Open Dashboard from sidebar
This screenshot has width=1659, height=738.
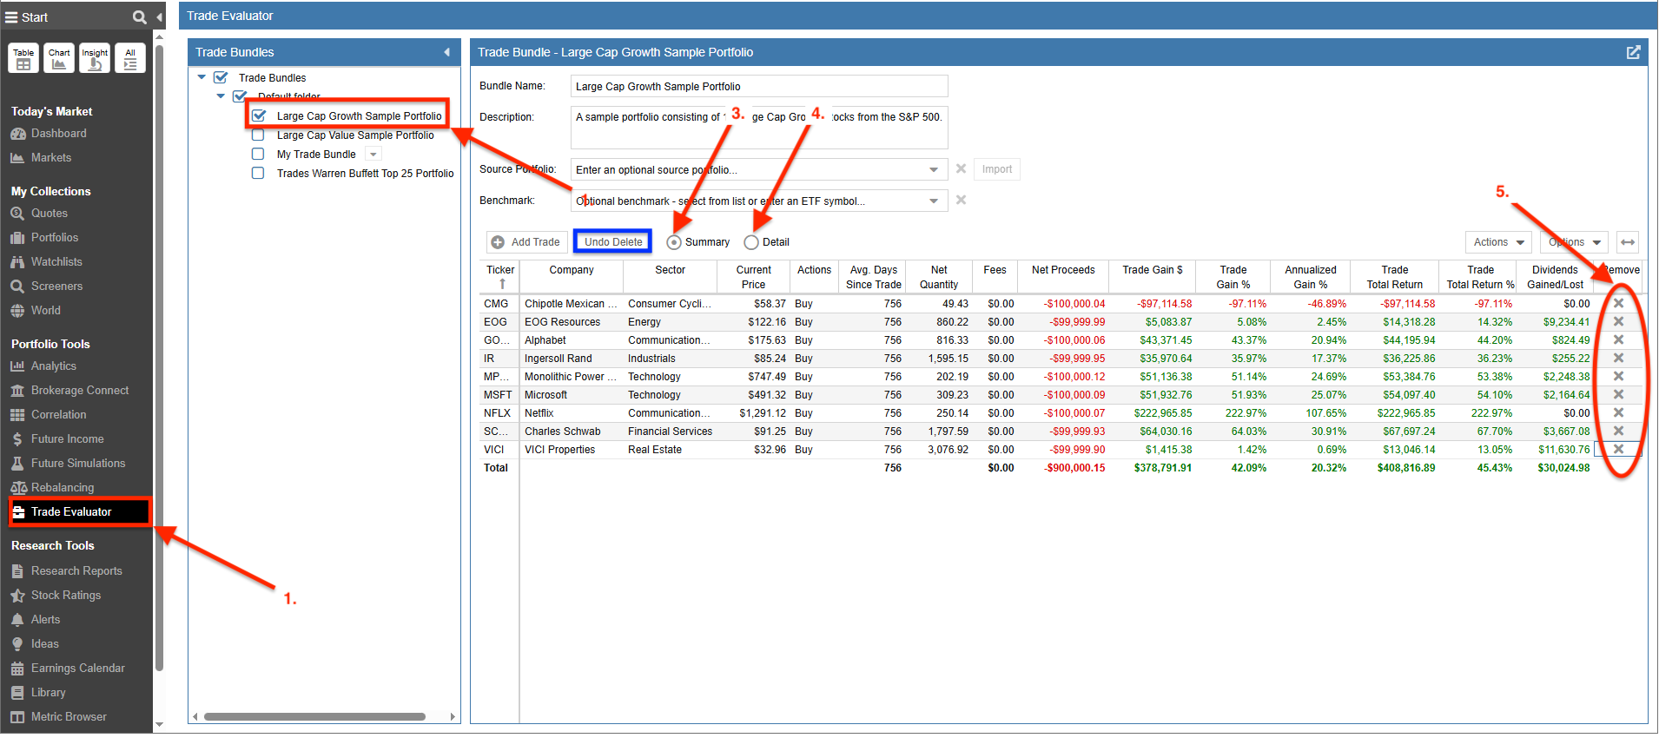click(58, 133)
